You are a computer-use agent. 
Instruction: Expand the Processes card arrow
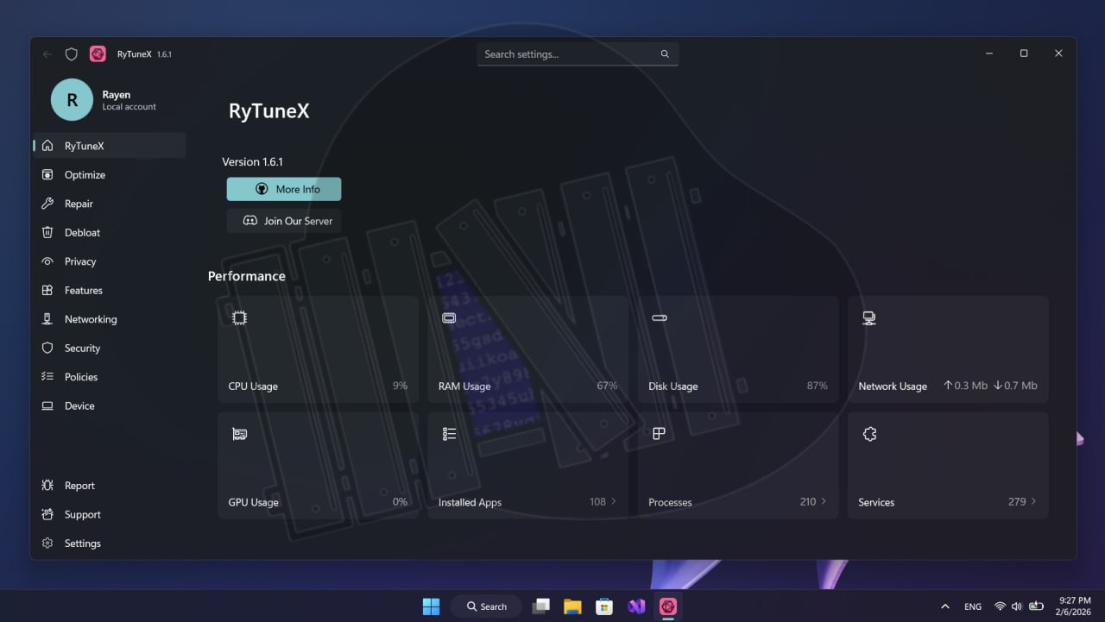pyautogui.click(x=824, y=501)
